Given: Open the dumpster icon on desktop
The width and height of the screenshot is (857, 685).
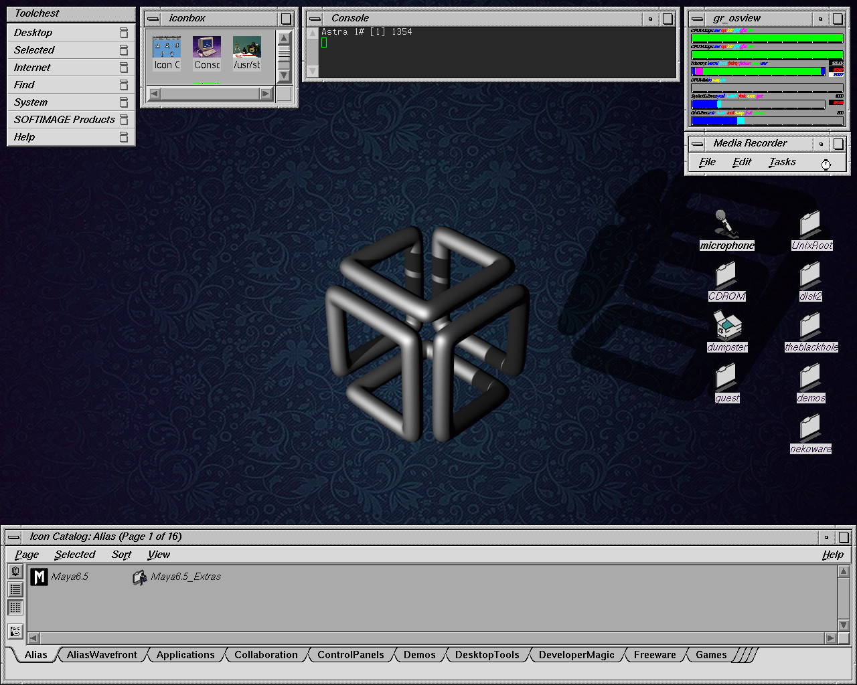Looking at the screenshot, I should (x=726, y=326).
